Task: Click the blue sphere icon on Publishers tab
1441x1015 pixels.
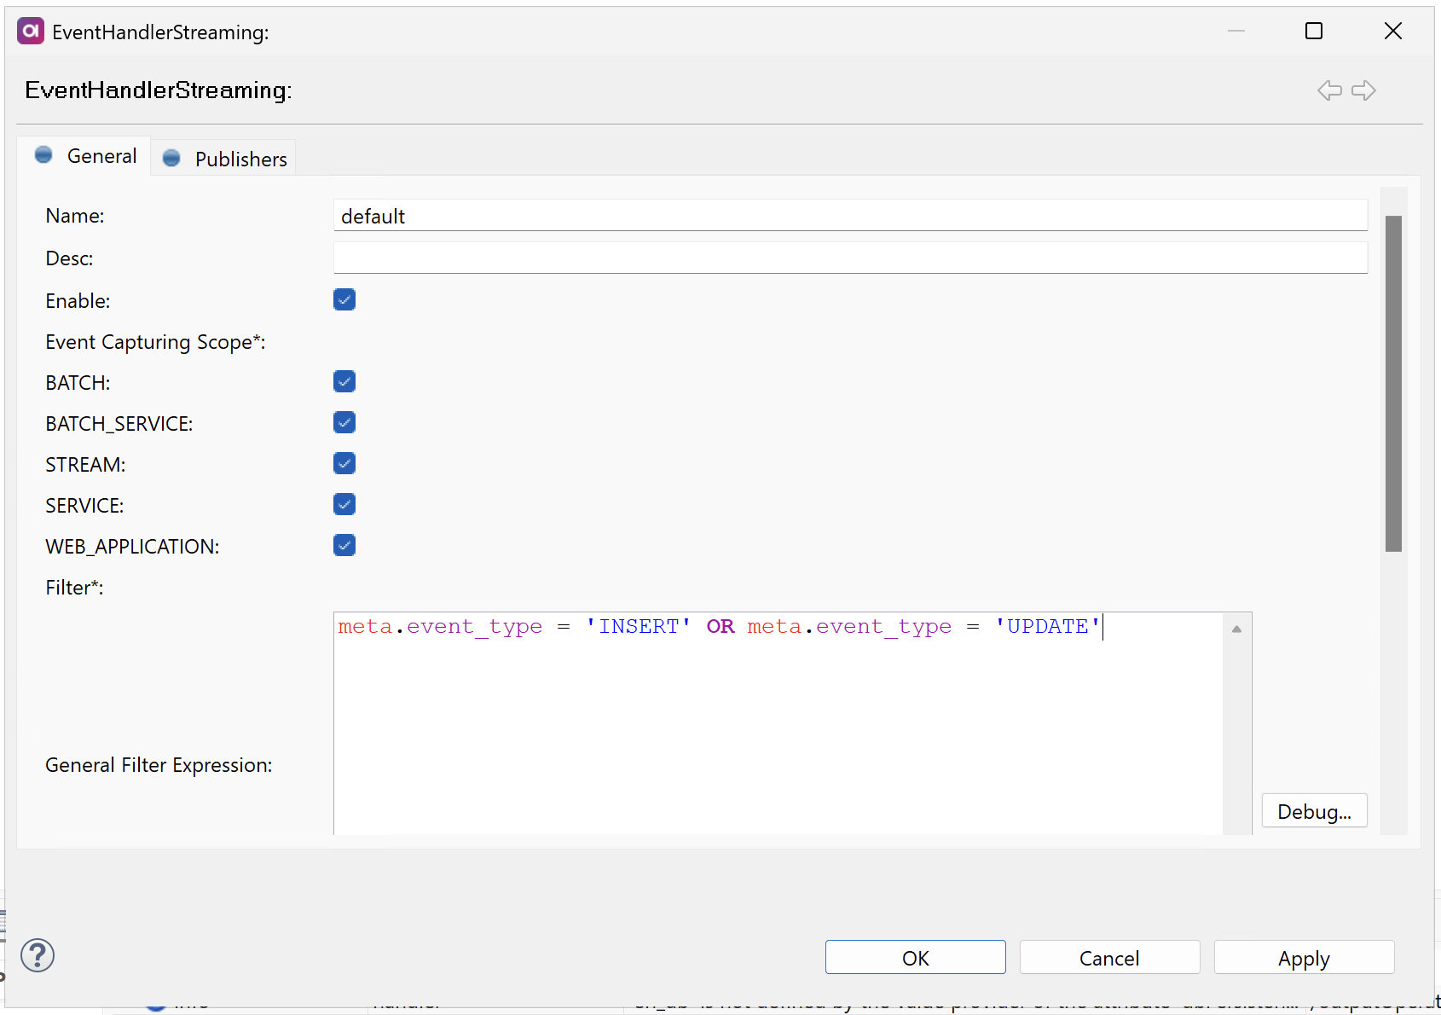Action: [x=171, y=158]
